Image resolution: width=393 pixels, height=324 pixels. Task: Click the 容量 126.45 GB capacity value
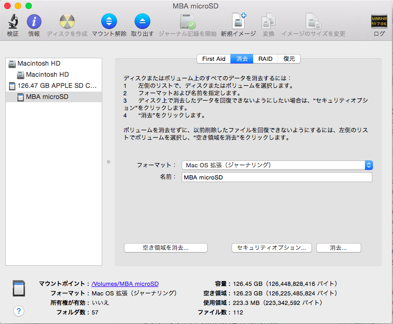pos(285,284)
